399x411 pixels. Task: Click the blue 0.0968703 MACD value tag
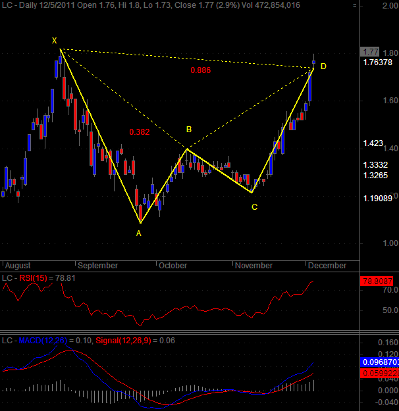[x=379, y=362]
